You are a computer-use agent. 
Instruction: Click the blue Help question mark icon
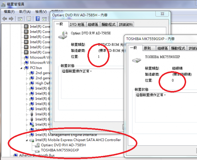(x=38, y=19)
